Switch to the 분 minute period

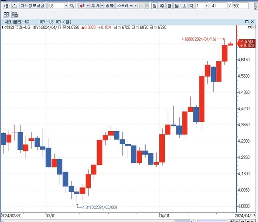tap(176, 6)
